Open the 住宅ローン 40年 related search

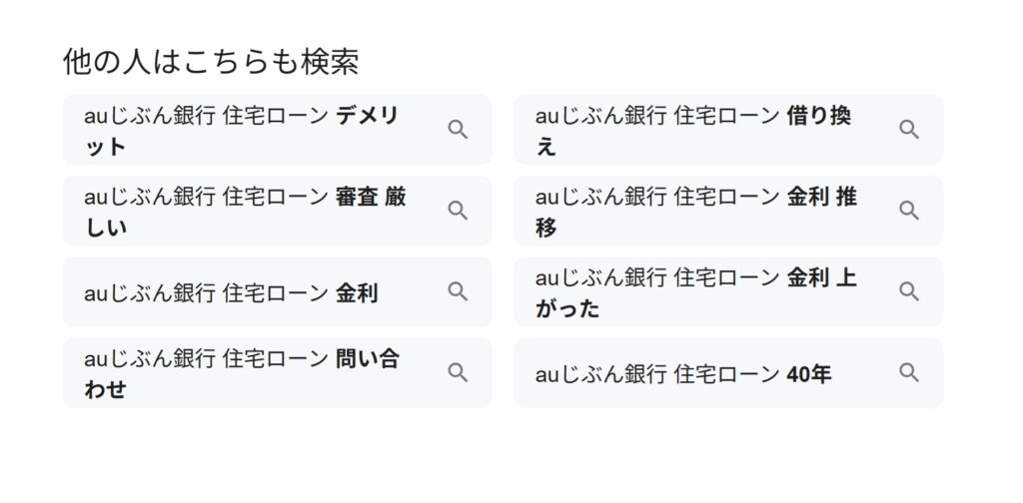728,372
